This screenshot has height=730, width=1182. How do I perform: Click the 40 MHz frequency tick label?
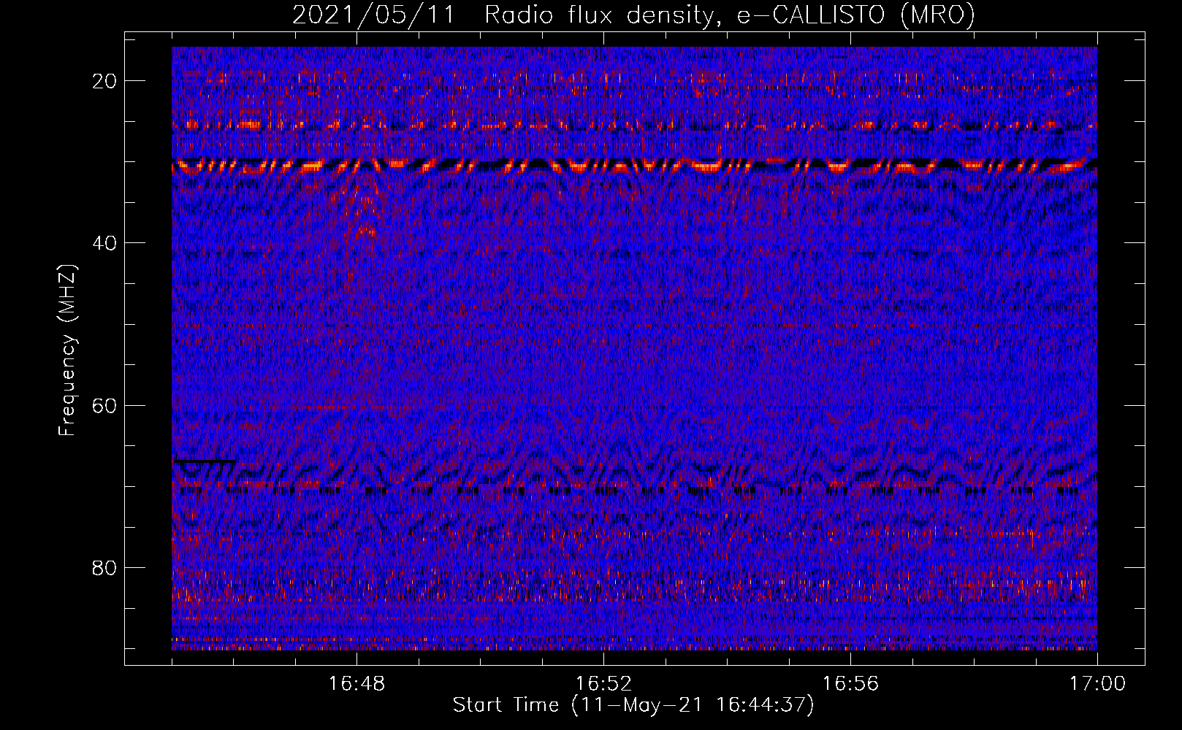pyautogui.click(x=104, y=243)
